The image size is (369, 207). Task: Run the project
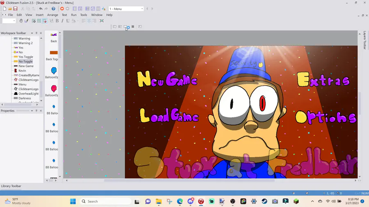pos(115,27)
